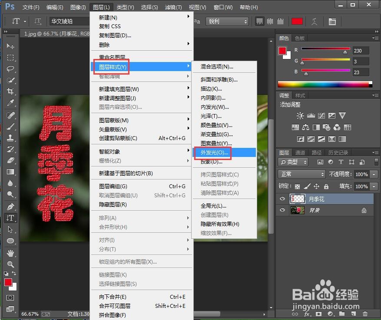
Task: Open the font family 华文琥珀 dropdown
Action: (x=70, y=21)
